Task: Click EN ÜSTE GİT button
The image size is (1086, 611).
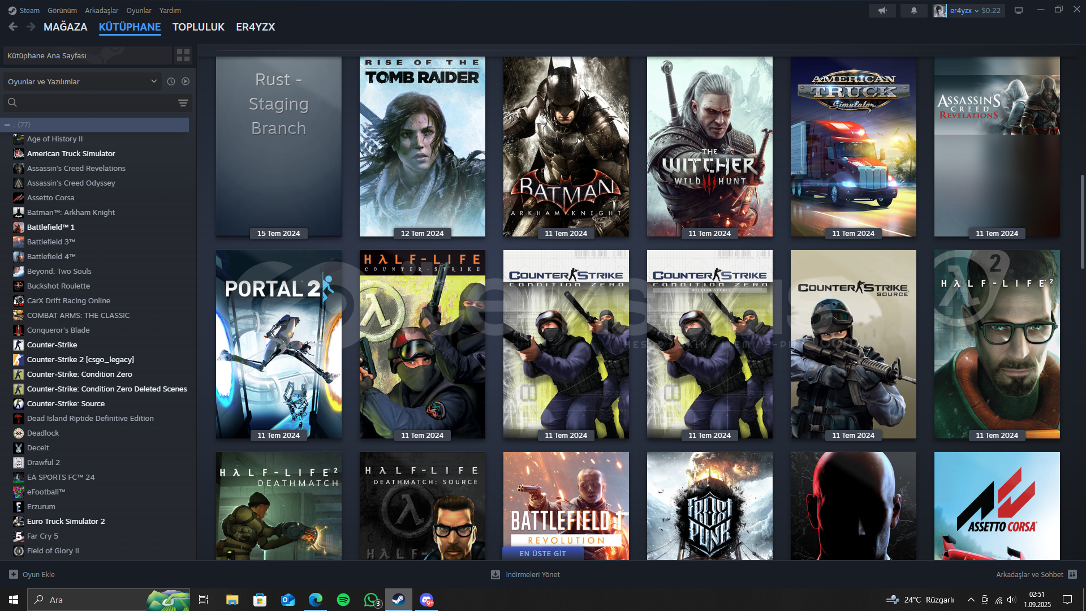Action: point(543,553)
